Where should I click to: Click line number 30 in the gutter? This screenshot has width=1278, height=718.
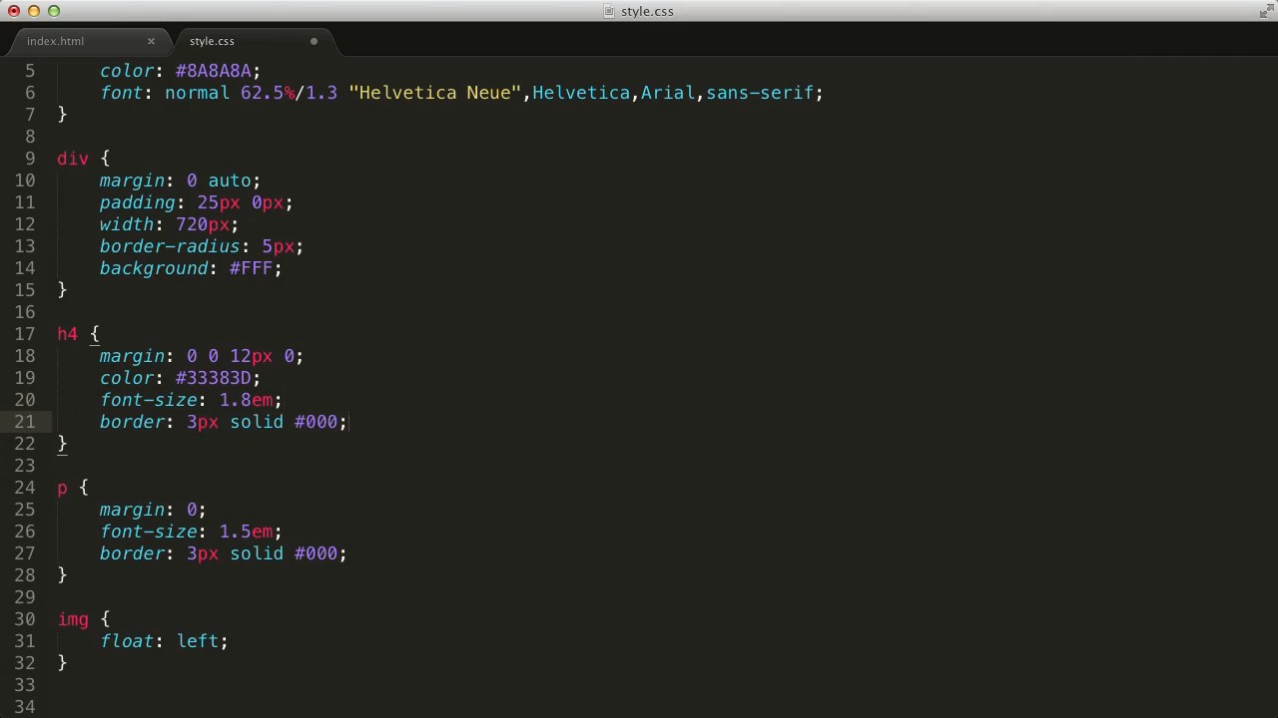pos(24,619)
